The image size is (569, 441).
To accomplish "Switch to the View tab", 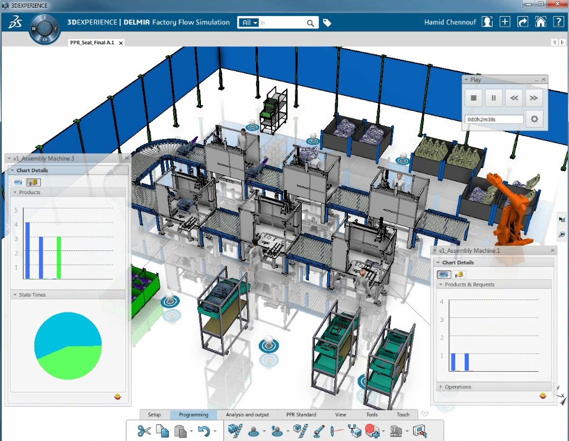I will tap(340, 414).
